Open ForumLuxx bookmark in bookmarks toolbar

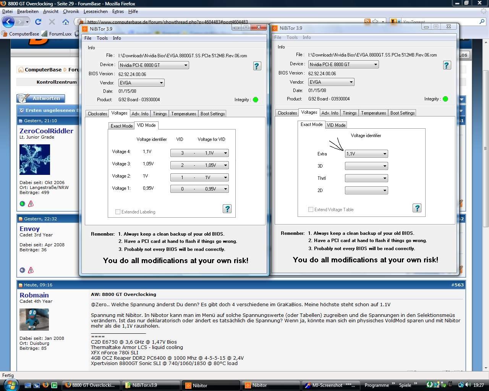[57, 34]
